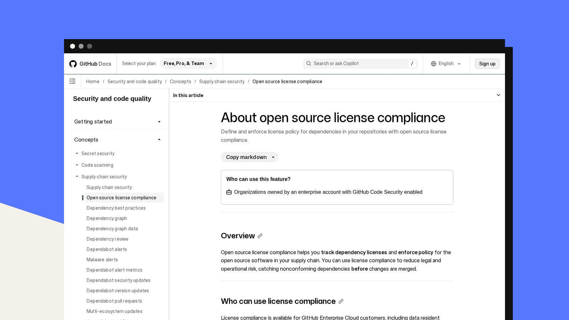The height and width of the screenshot is (320, 569).
Task: Open the Free, Pro, & Team plan dropdown
Action: point(188,64)
